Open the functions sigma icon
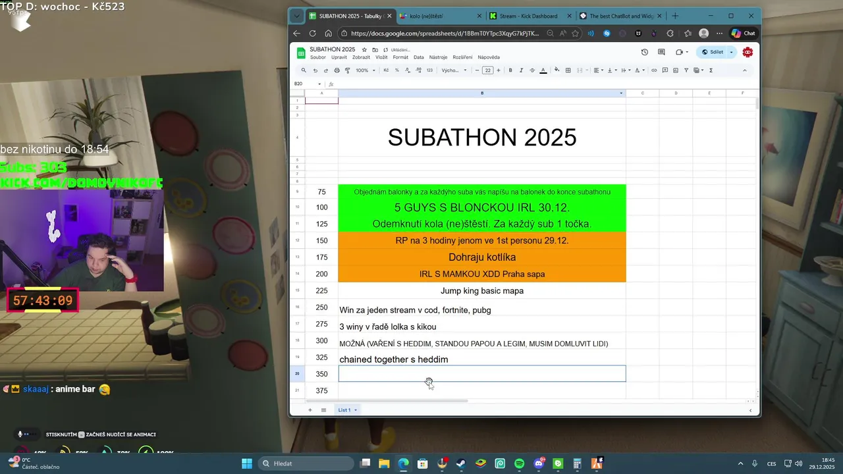The width and height of the screenshot is (843, 474). pos(711,70)
